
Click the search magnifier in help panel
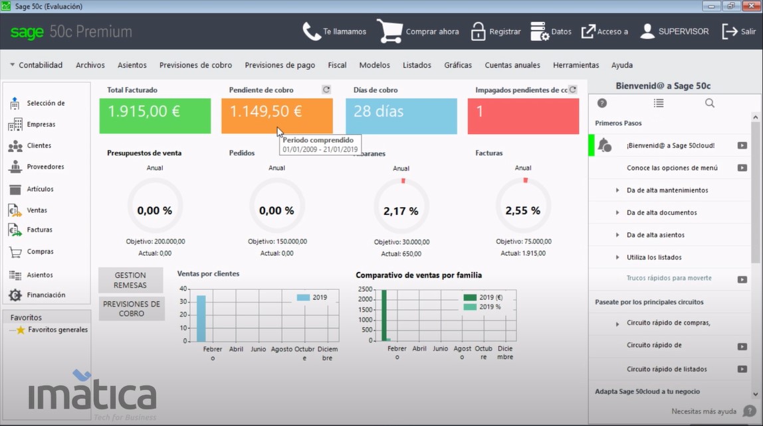click(x=710, y=103)
